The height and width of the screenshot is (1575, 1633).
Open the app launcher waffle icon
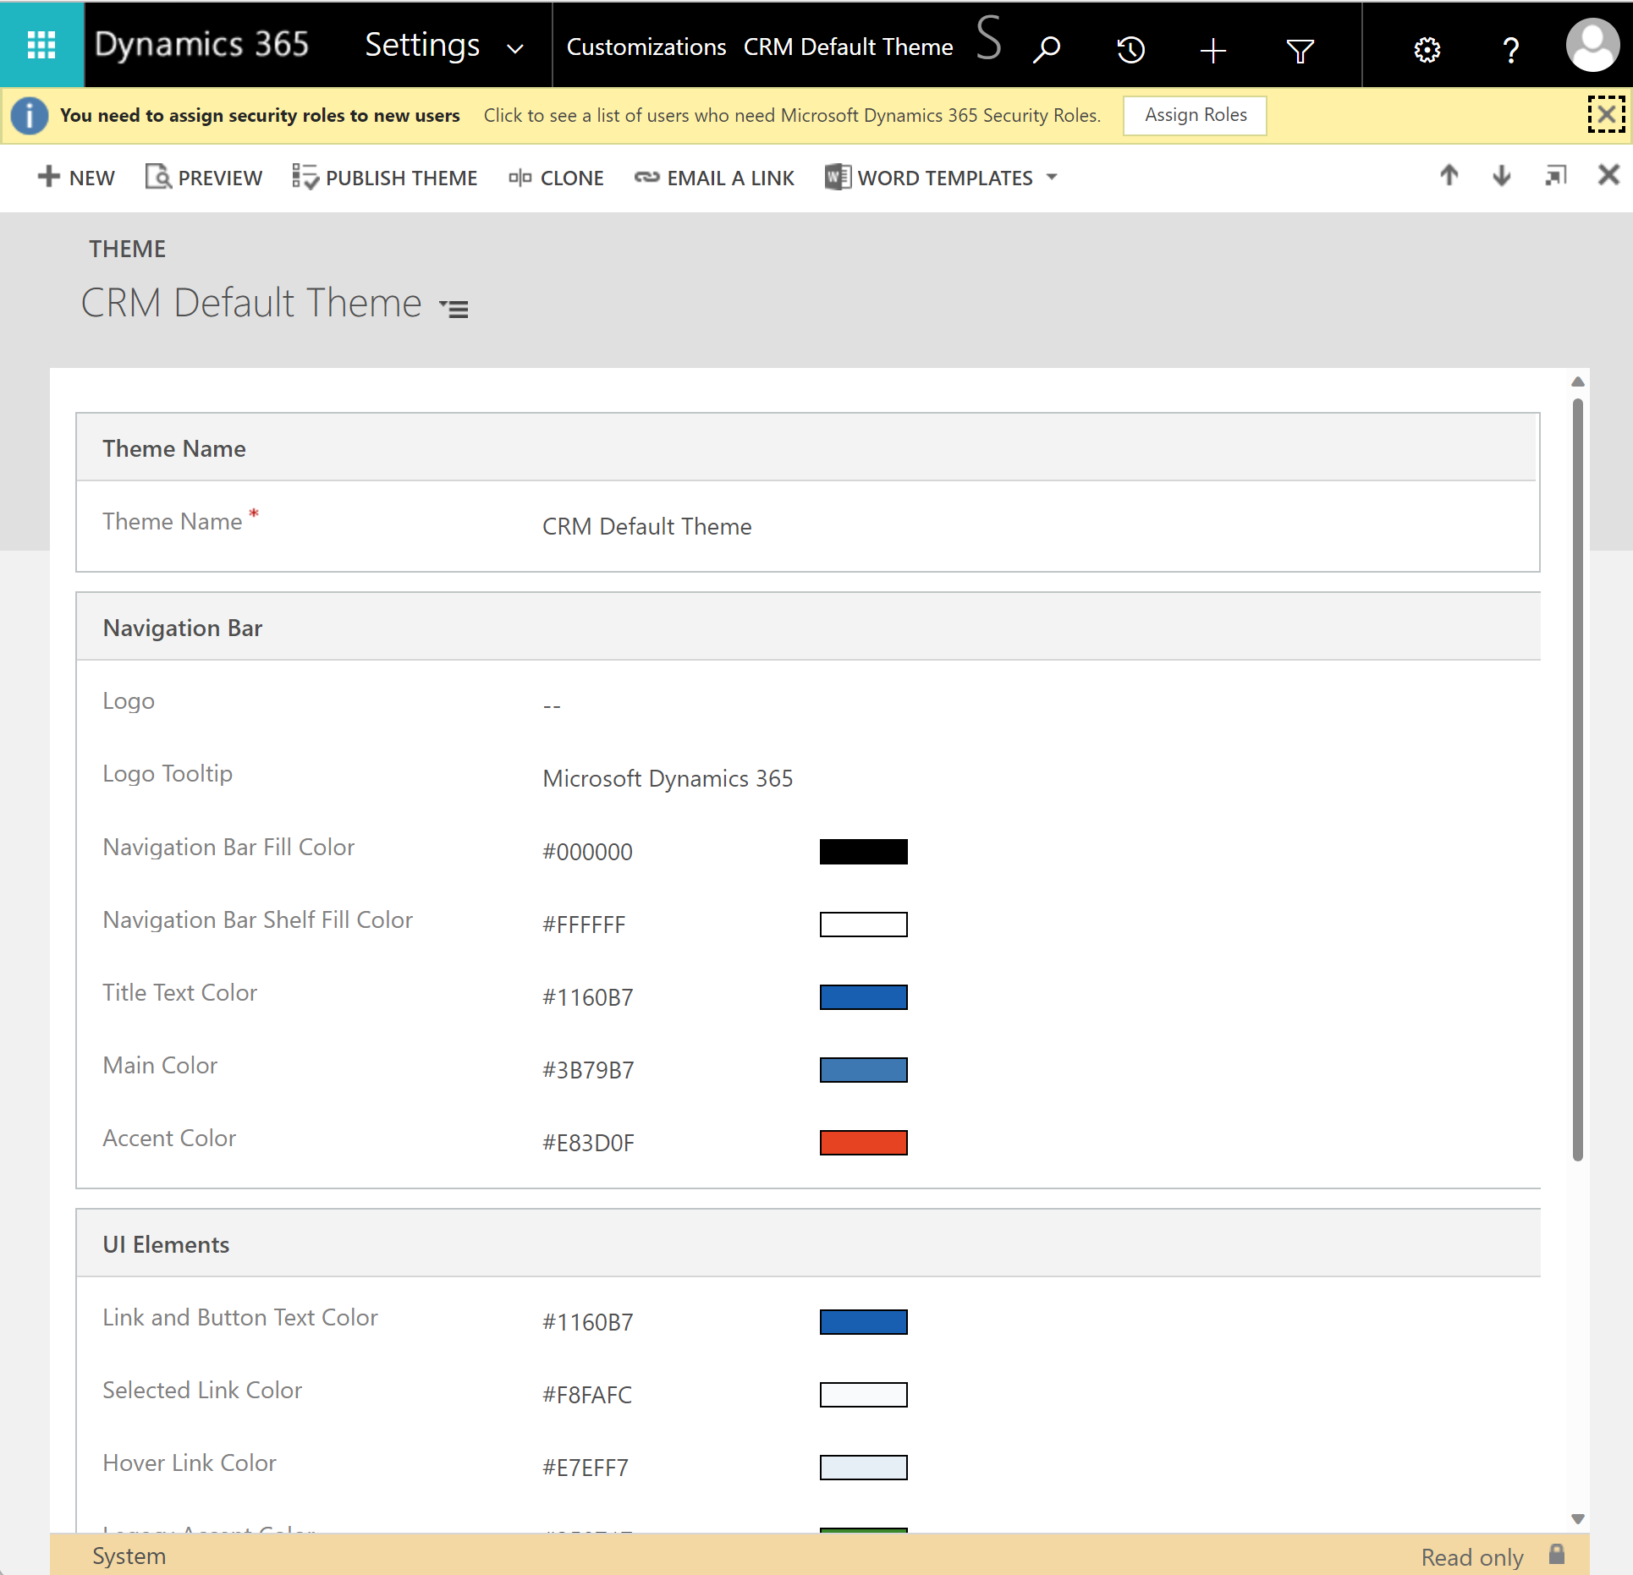(x=41, y=45)
